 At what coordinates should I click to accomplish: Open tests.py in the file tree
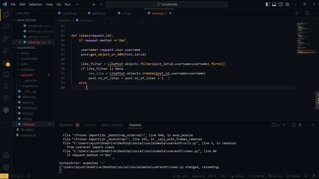pyautogui.click(x=28, y=113)
